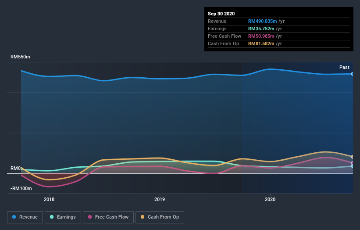360x230 pixels.
Task: Click the Past label on the chart
Action: 344,67
